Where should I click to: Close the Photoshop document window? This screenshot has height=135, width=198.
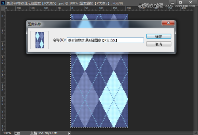190,2
